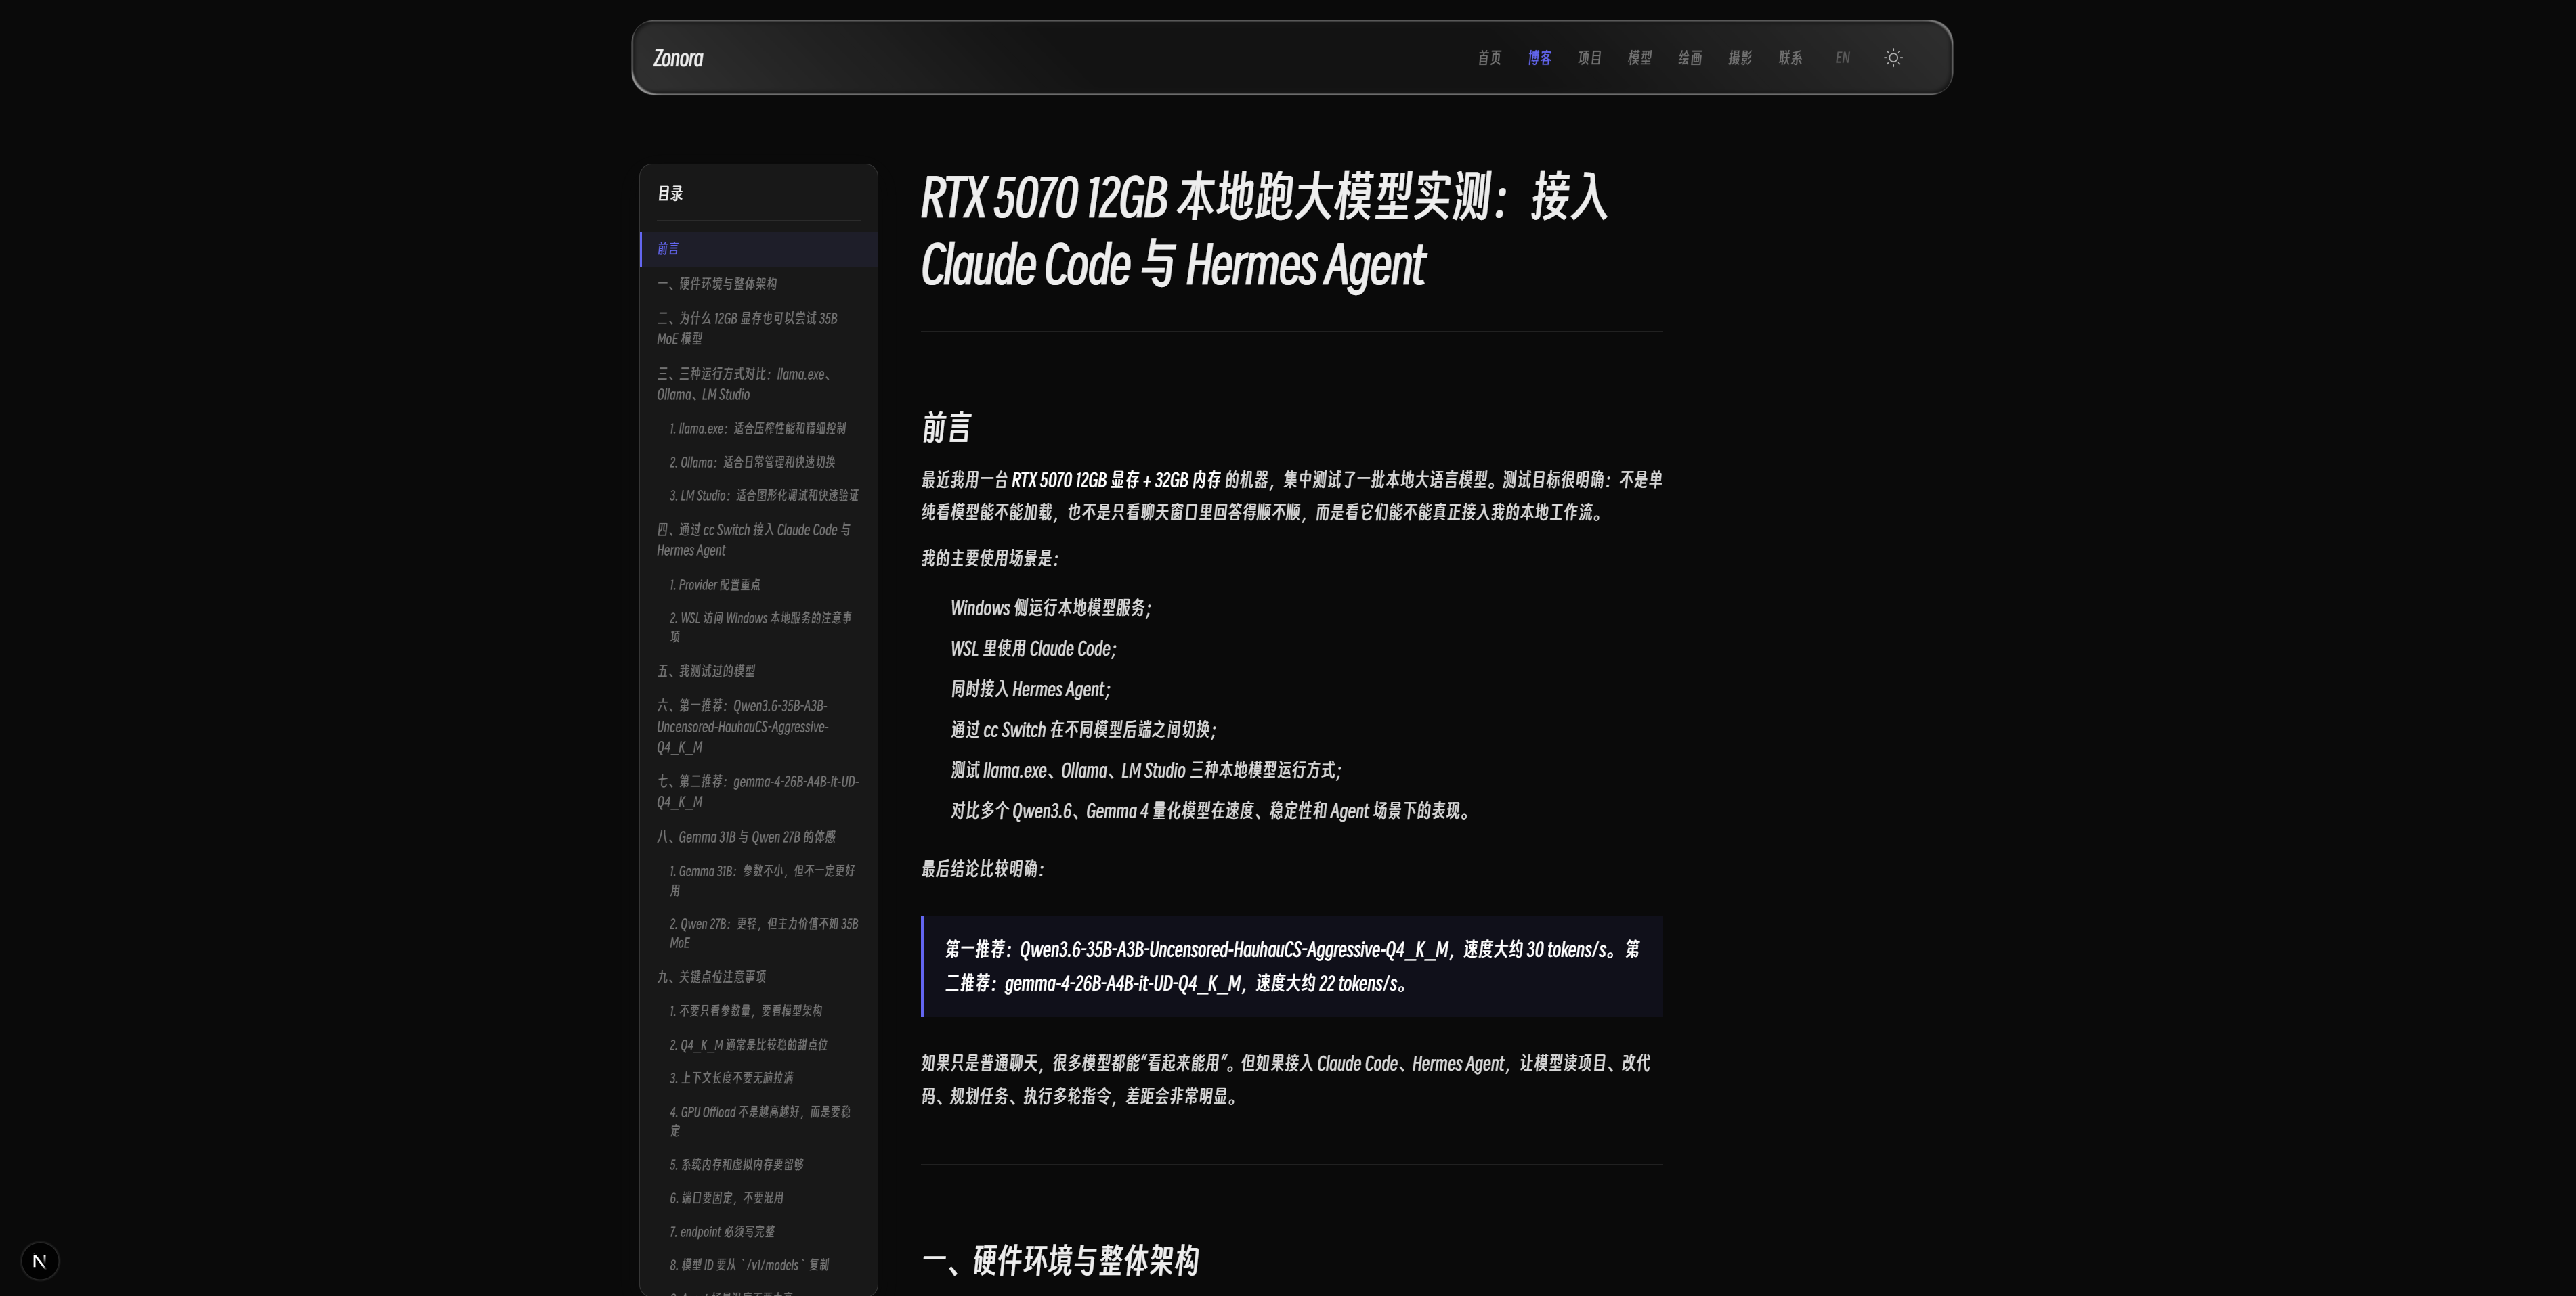Open the 模型 nav item
The height and width of the screenshot is (1296, 2576).
point(1639,58)
